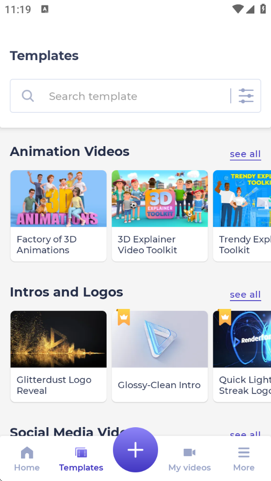The image size is (271, 481).
Task: Tap premium crown badge on Glossy-Clean Intro
Action: tap(124, 317)
